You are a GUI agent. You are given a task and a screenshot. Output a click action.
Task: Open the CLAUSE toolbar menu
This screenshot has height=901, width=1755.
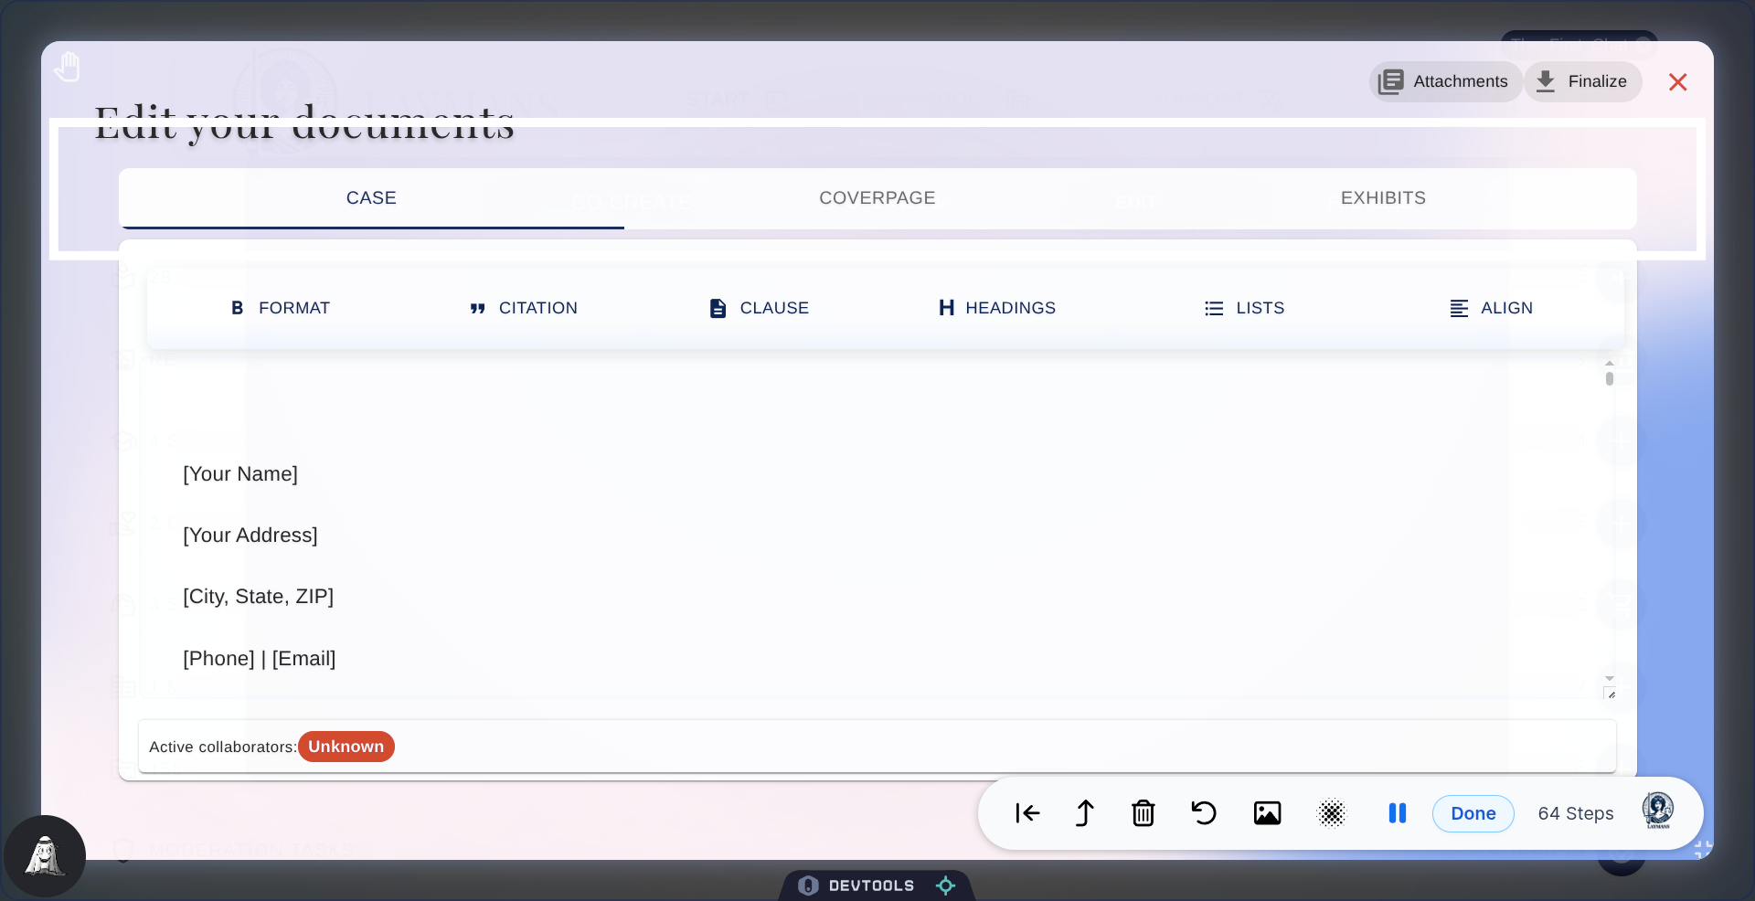pos(759,308)
